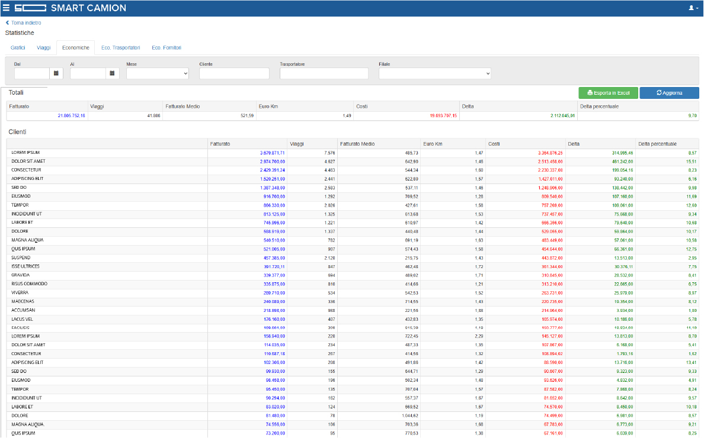
Task: Select the SED DO row with 1.387.348,00
Action: click(x=353, y=188)
